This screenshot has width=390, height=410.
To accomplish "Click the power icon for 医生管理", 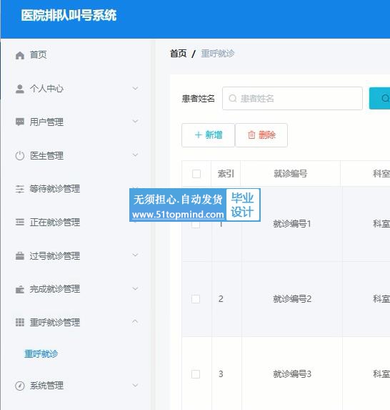I will pos(20,155).
